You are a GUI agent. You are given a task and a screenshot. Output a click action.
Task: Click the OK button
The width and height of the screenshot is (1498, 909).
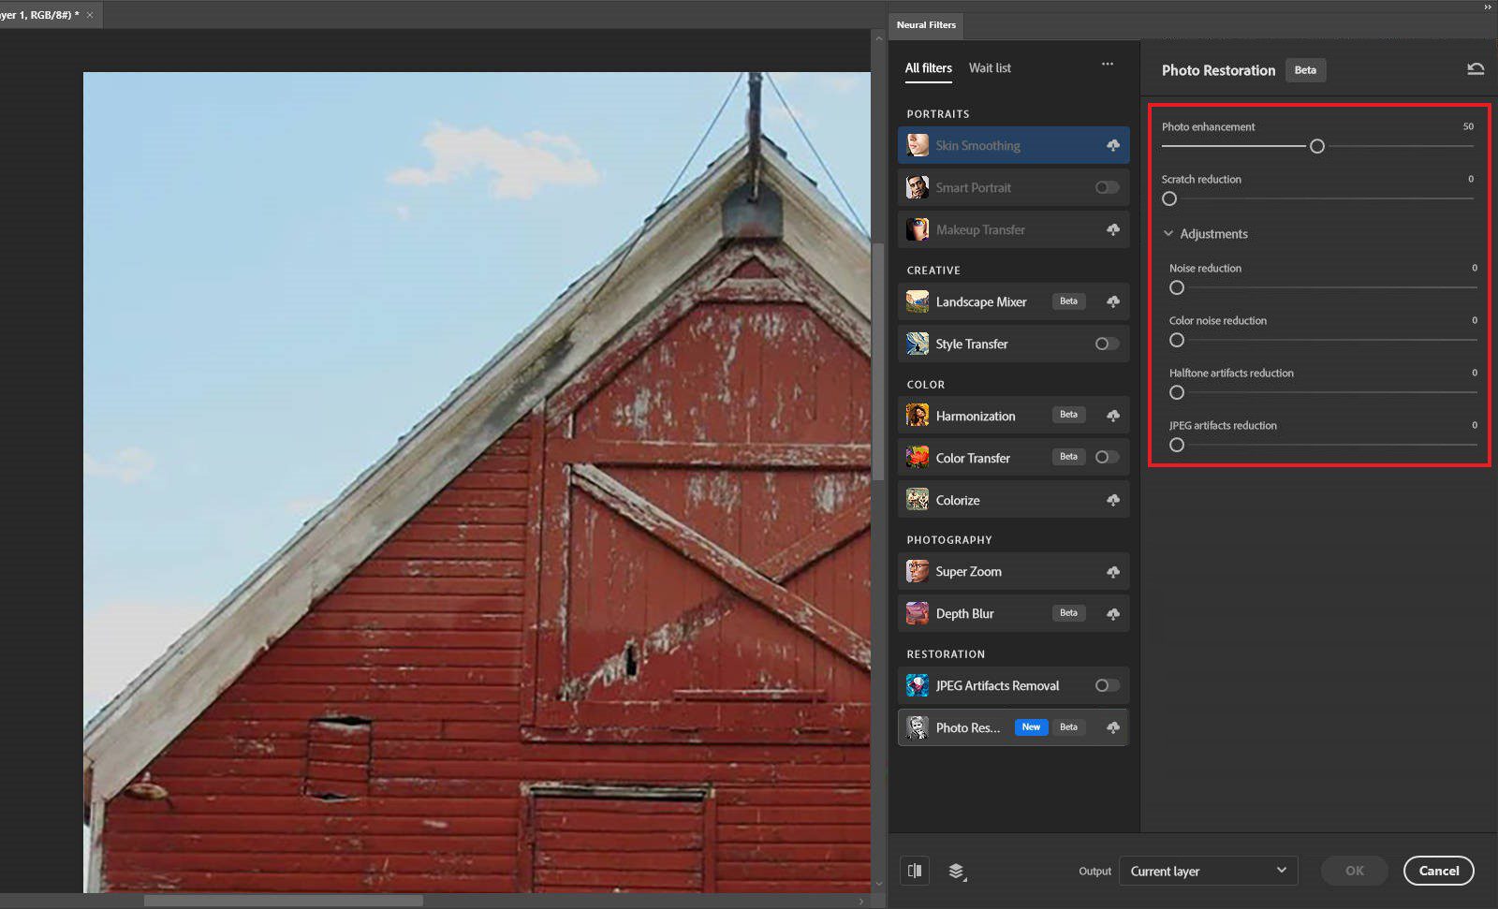pos(1354,871)
